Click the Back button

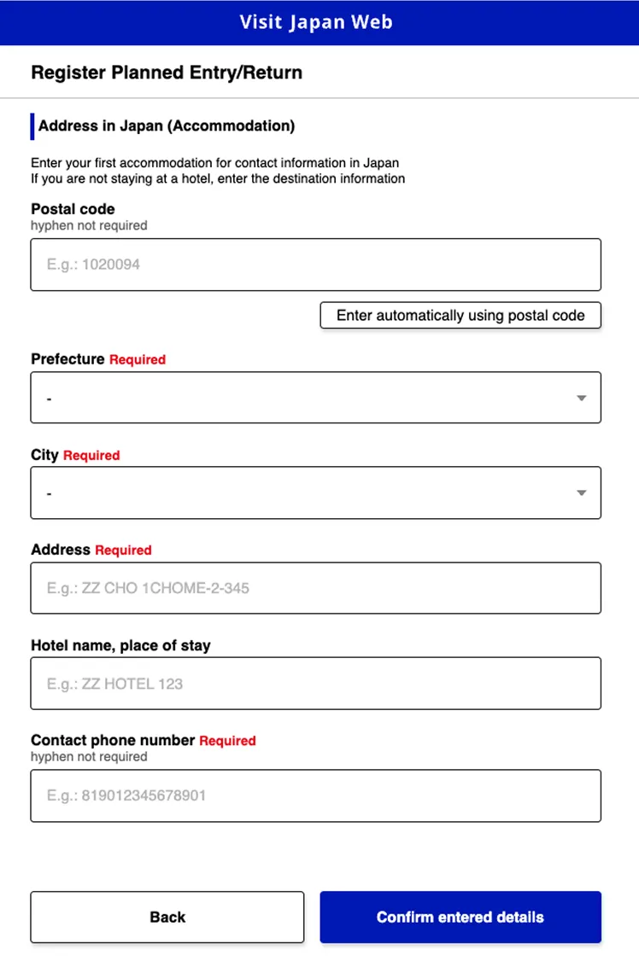tap(167, 917)
